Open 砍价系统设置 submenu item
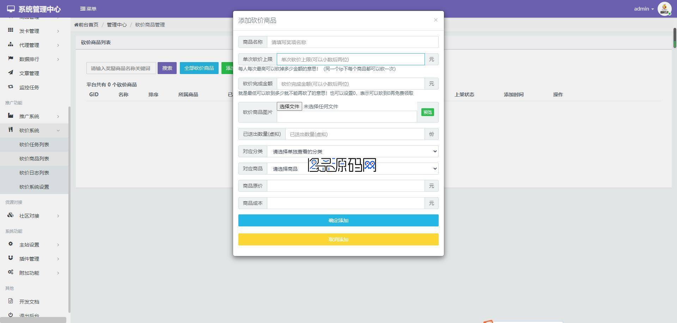Viewport: 677px width, 323px height. pyautogui.click(x=34, y=187)
